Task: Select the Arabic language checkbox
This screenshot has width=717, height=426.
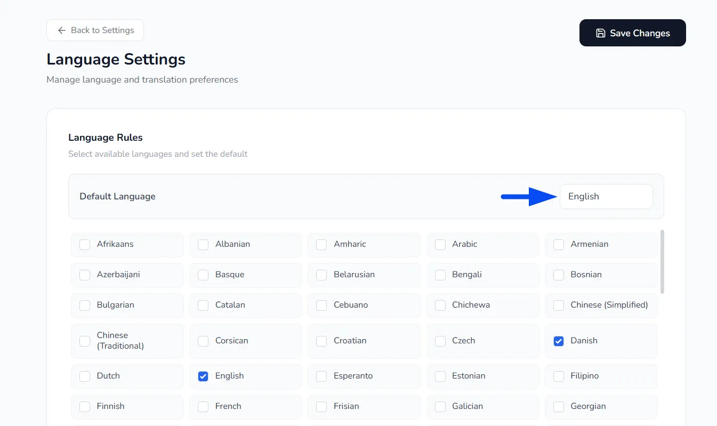Action: pyautogui.click(x=440, y=244)
